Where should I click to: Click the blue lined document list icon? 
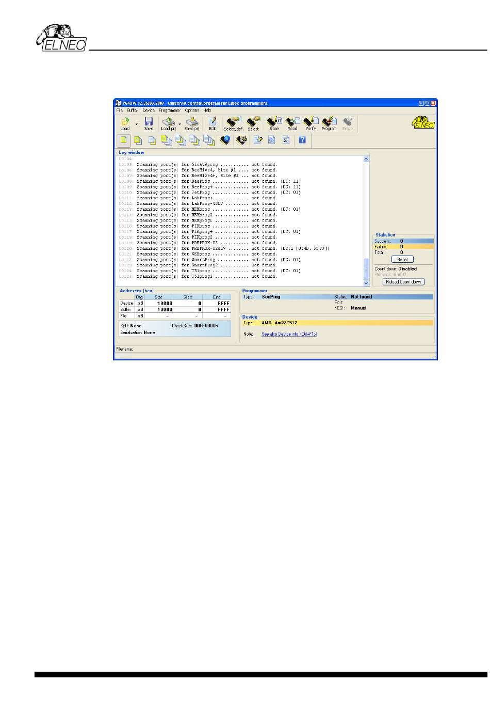[272, 140]
